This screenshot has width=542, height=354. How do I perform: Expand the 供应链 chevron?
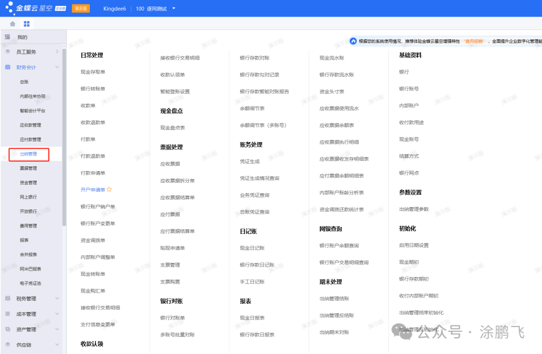point(57,345)
